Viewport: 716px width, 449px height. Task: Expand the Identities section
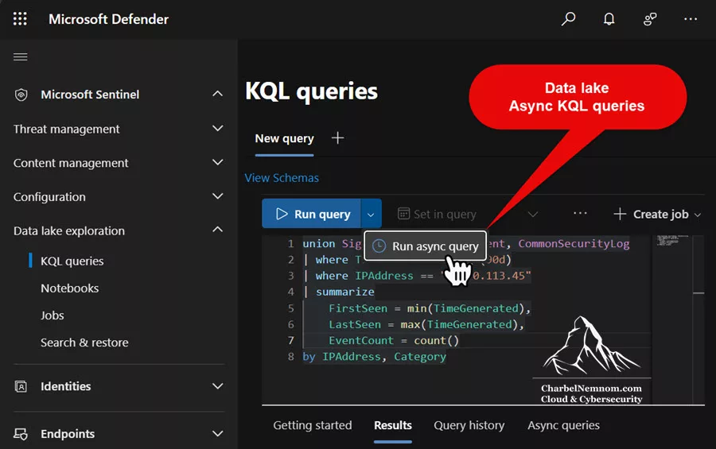218,386
